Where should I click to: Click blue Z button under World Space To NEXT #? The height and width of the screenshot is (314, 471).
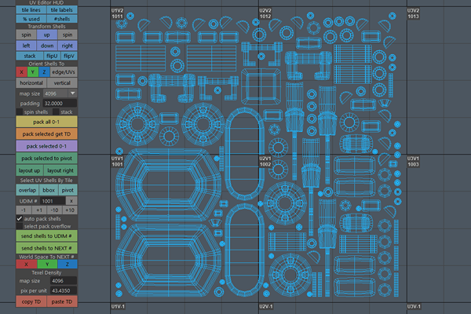[66, 264]
